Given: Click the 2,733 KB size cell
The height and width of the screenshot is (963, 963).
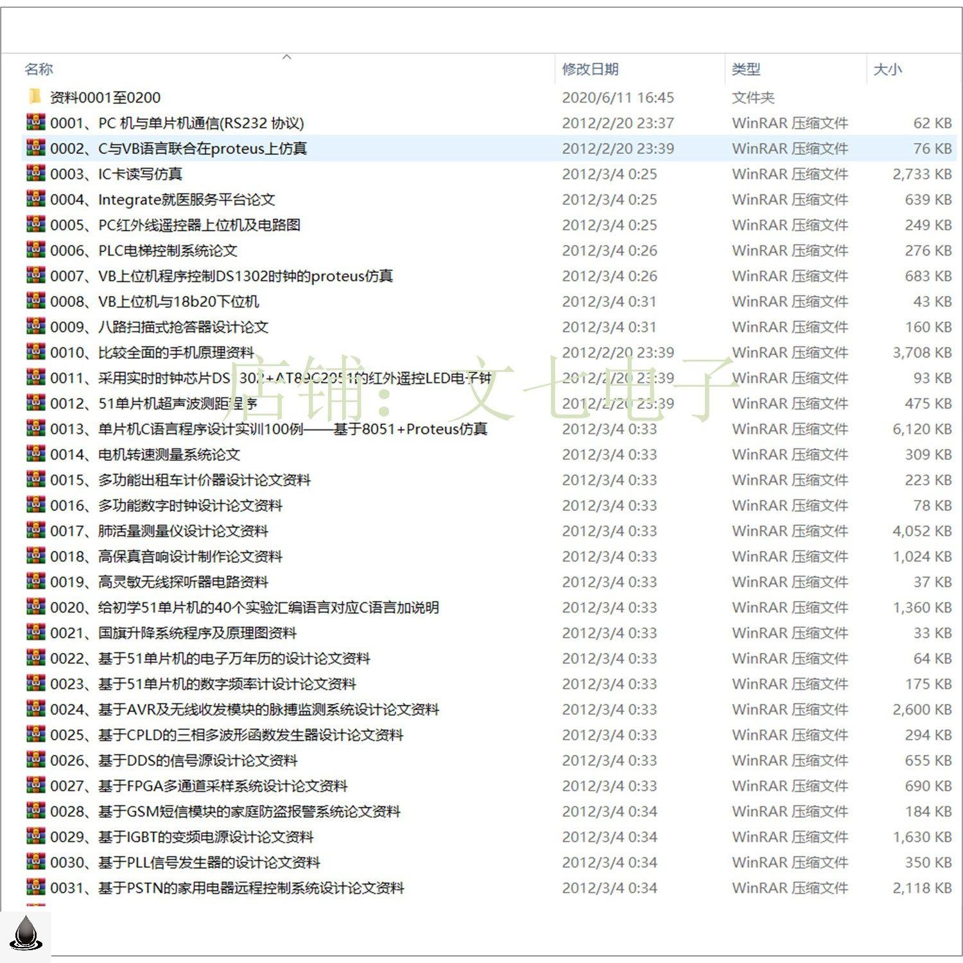Looking at the screenshot, I should tap(922, 174).
